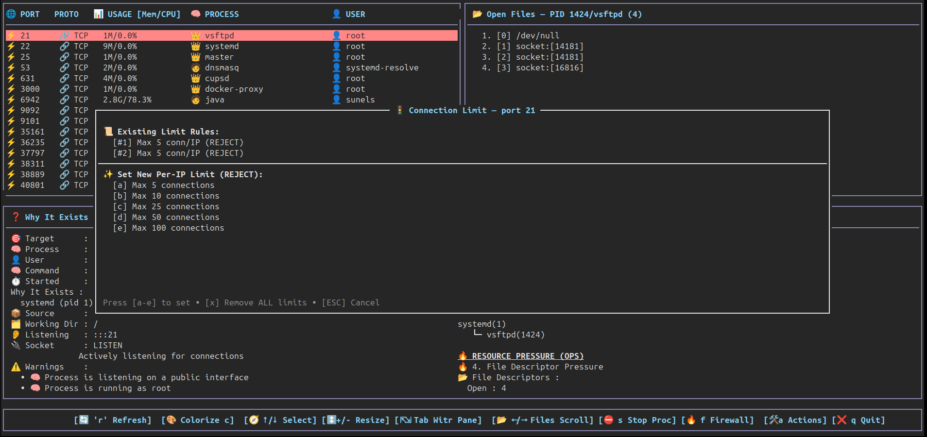Screen dimensions: 927x437
Task: Click the crown icon next to systemd process
Action: point(195,46)
